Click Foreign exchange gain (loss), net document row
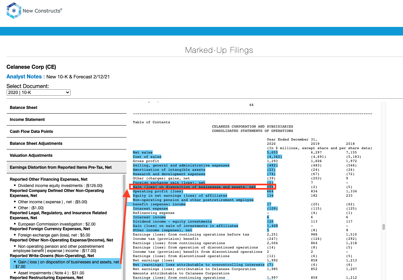 169,183
